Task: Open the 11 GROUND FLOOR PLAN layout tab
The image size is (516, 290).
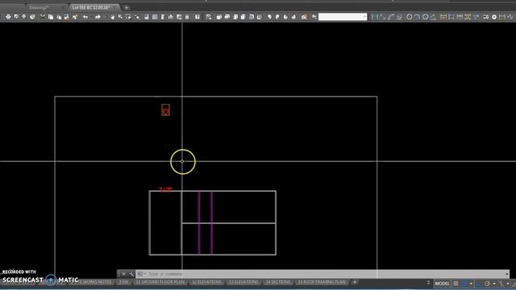Action: 160,282
